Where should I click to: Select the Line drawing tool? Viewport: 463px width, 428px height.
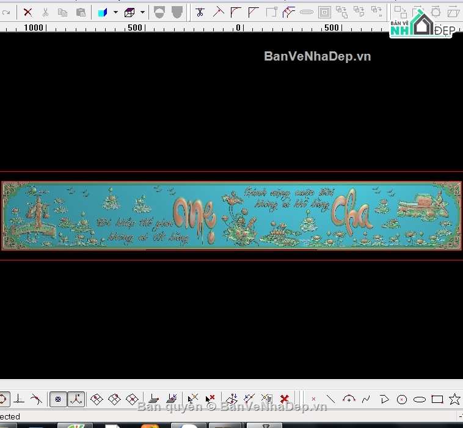[330, 399]
